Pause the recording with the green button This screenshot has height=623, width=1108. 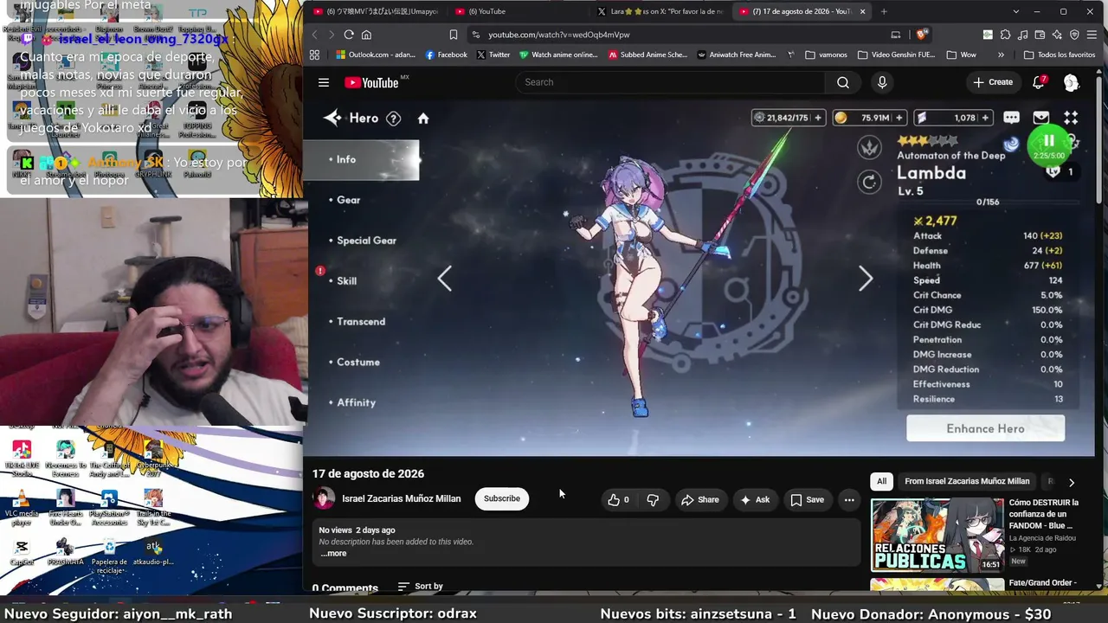(x=1048, y=145)
